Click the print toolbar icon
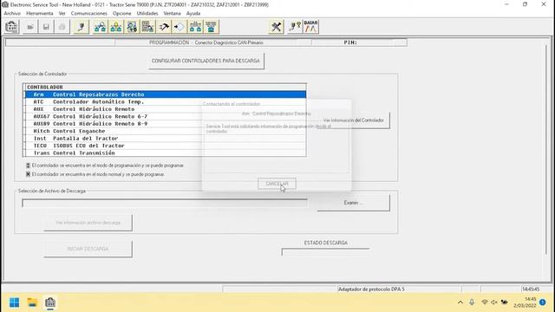Viewport: 555px width, 312px height. (x=62, y=27)
